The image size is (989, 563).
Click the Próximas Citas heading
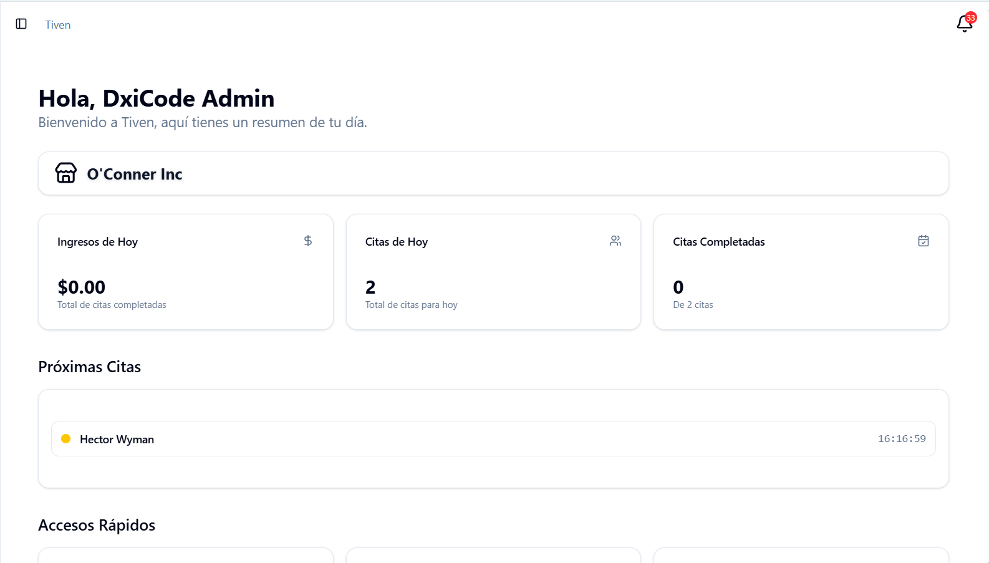(x=90, y=367)
